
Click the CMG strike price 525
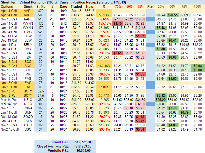click(41, 32)
